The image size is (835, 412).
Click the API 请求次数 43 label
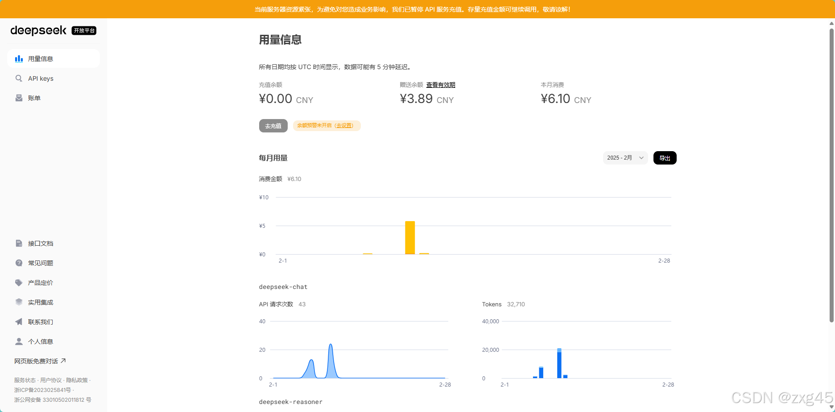click(x=282, y=304)
